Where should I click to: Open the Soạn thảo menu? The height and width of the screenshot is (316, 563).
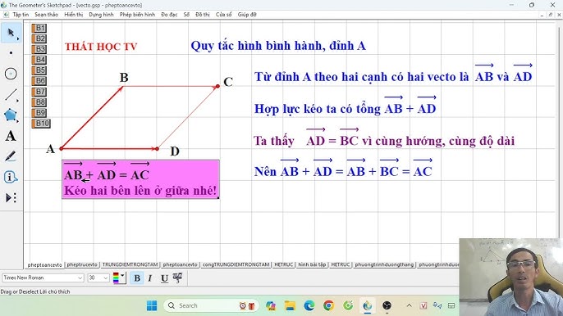(46, 15)
